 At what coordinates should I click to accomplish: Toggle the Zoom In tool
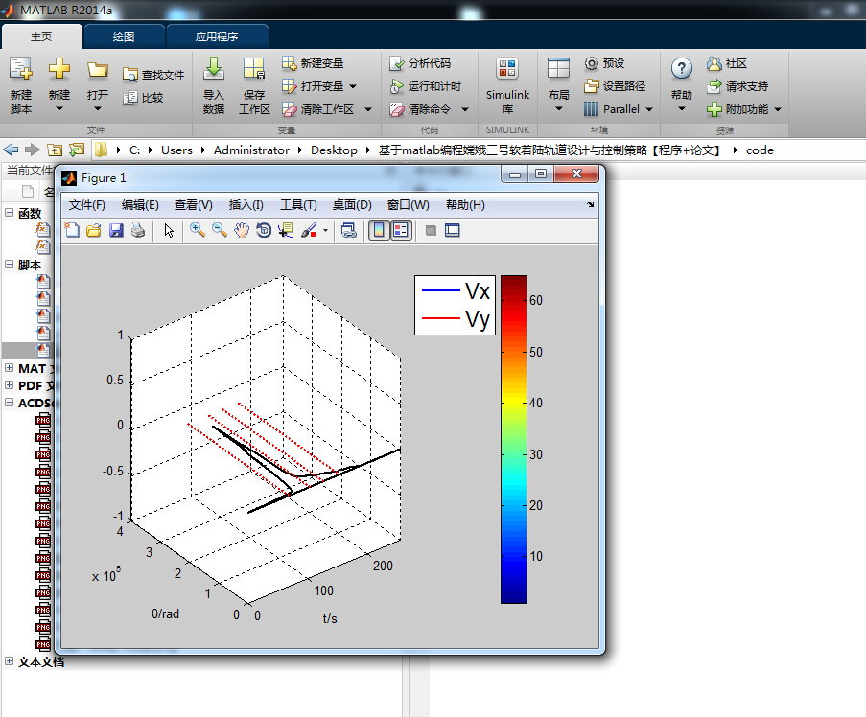198,230
